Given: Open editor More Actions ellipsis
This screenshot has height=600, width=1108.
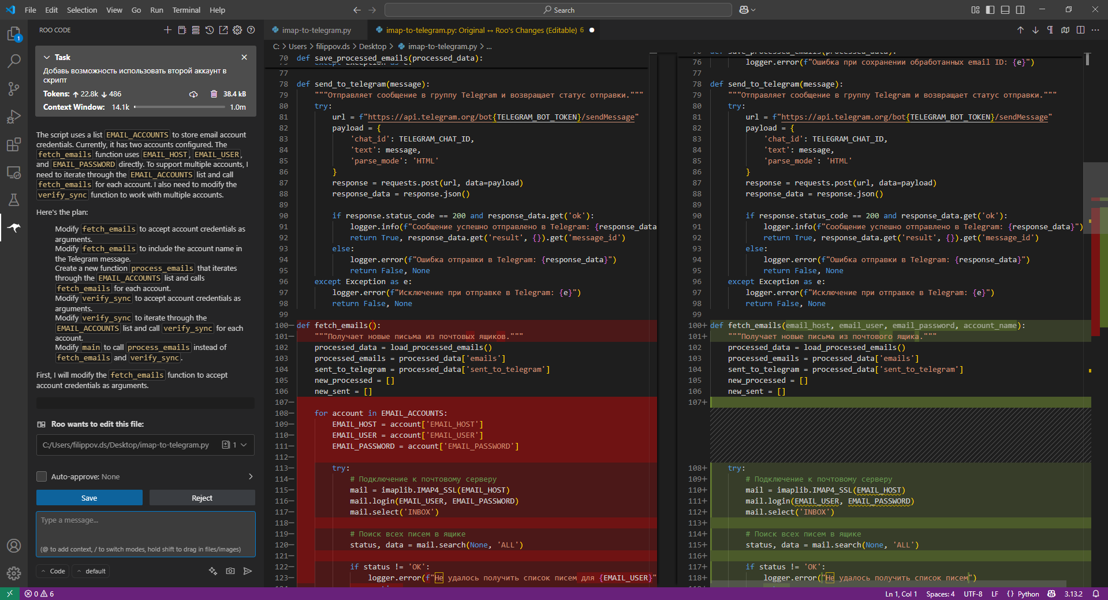Looking at the screenshot, I should (1095, 30).
